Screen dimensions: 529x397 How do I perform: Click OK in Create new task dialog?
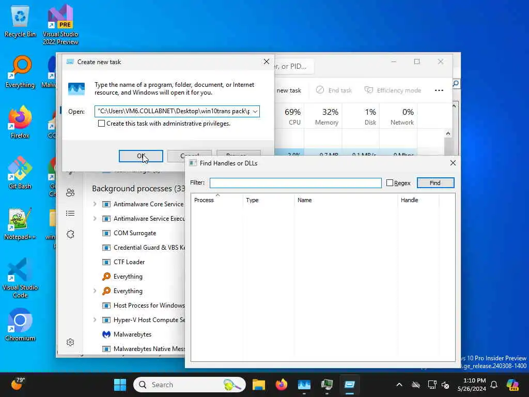[x=141, y=156]
